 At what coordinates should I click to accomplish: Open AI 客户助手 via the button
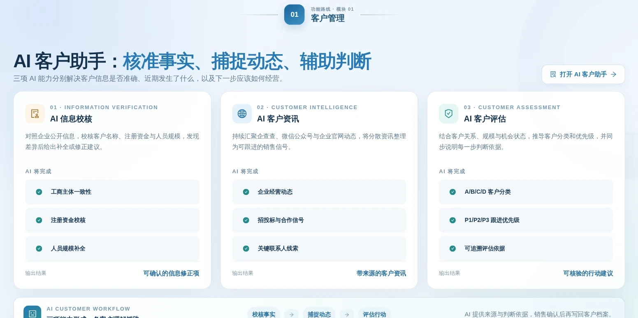point(583,74)
